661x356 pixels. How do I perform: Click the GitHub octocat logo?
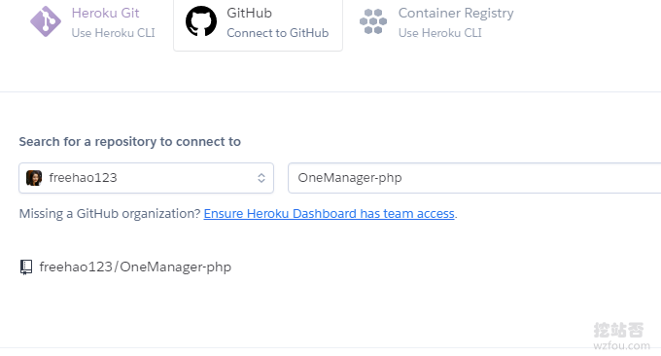pyautogui.click(x=201, y=21)
